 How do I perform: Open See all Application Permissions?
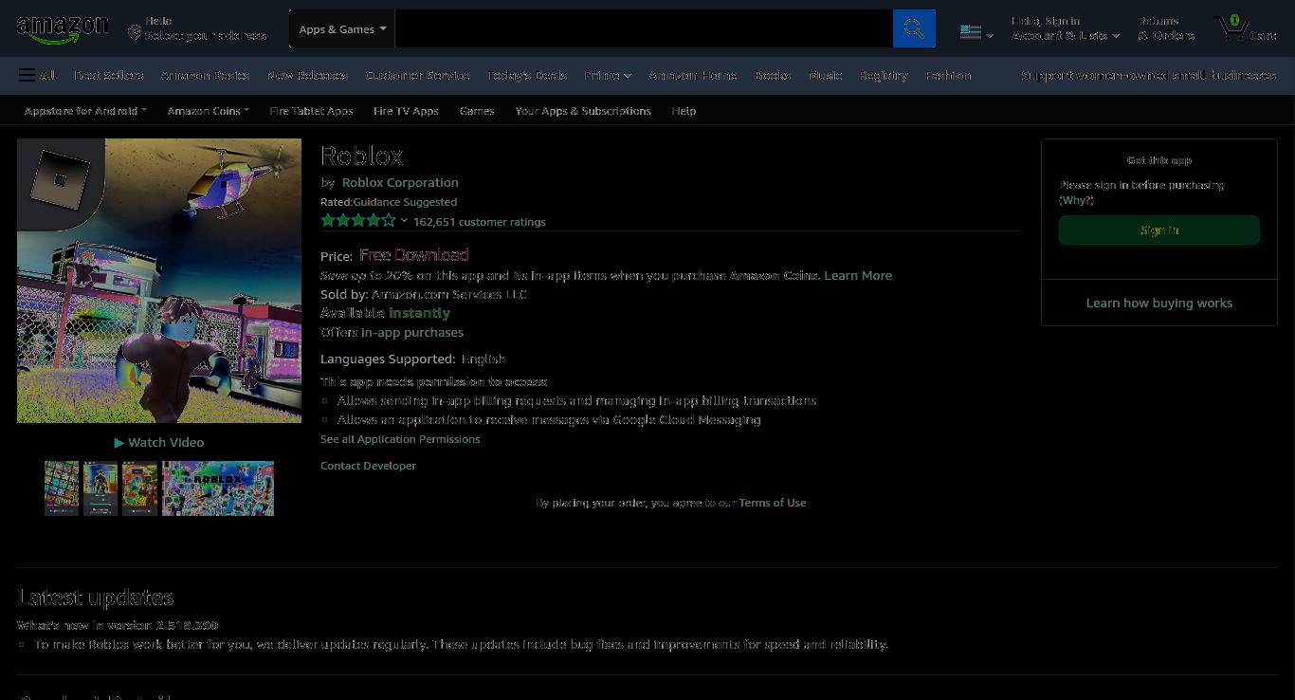click(x=400, y=439)
